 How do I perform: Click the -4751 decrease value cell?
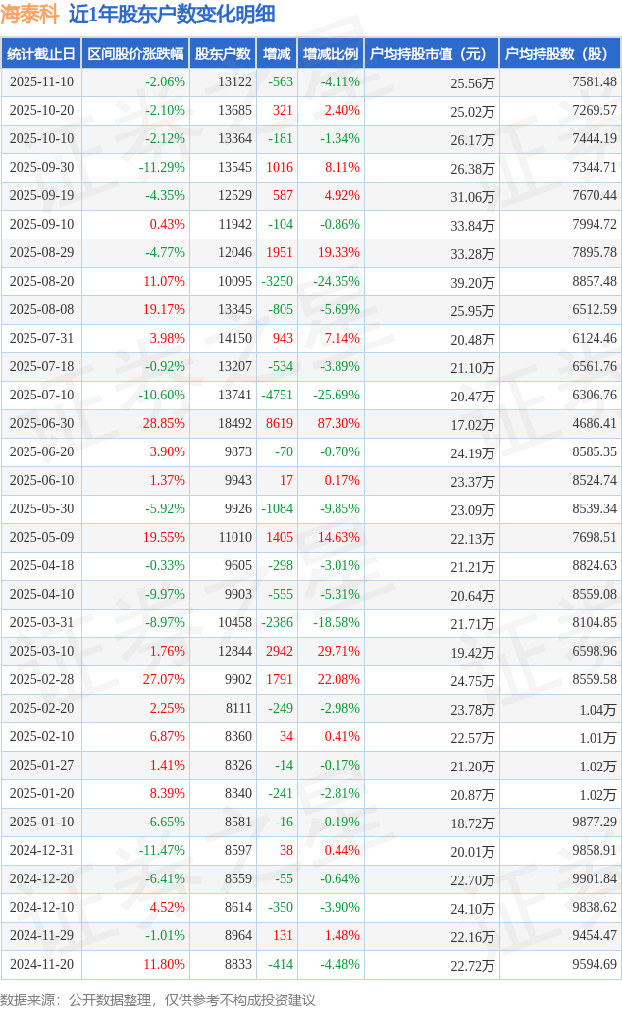277,396
